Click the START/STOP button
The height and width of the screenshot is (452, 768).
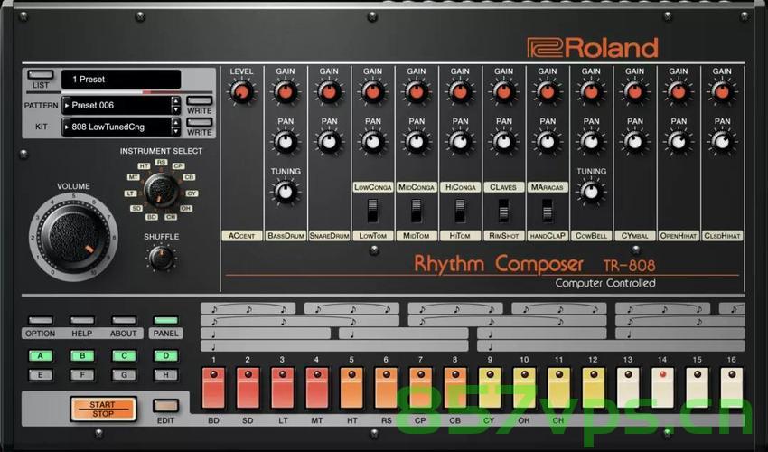pos(103,409)
